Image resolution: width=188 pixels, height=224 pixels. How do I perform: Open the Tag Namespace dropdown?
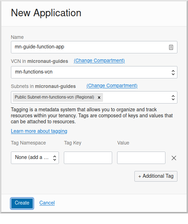pyautogui.click(x=35, y=158)
